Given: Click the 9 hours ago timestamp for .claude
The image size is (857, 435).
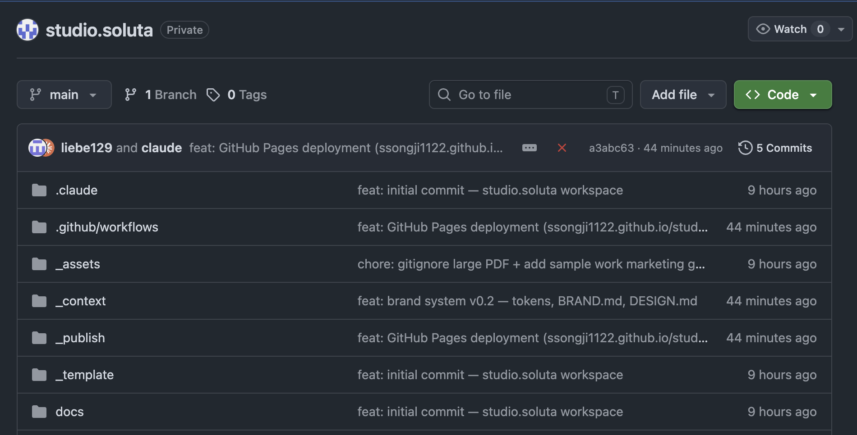Looking at the screenshot, I should click(x=782, y=190).
